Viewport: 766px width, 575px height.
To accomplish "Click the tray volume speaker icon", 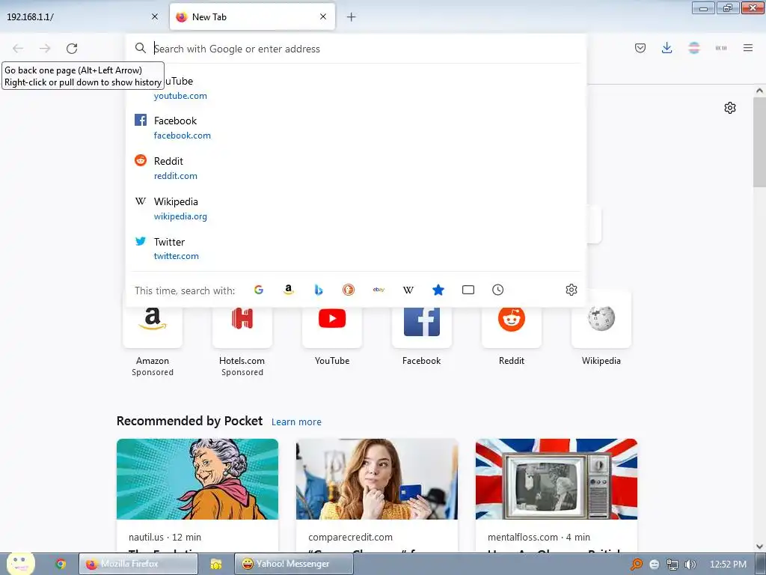I will pos(690,565).
